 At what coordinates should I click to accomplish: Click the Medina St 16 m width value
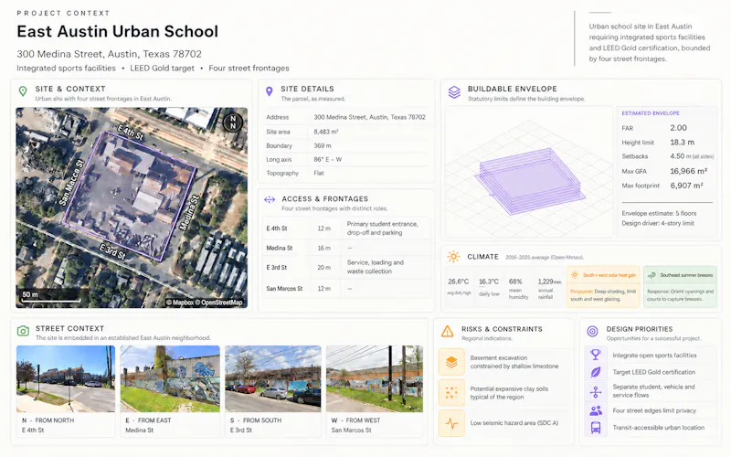tap(324, 248)
